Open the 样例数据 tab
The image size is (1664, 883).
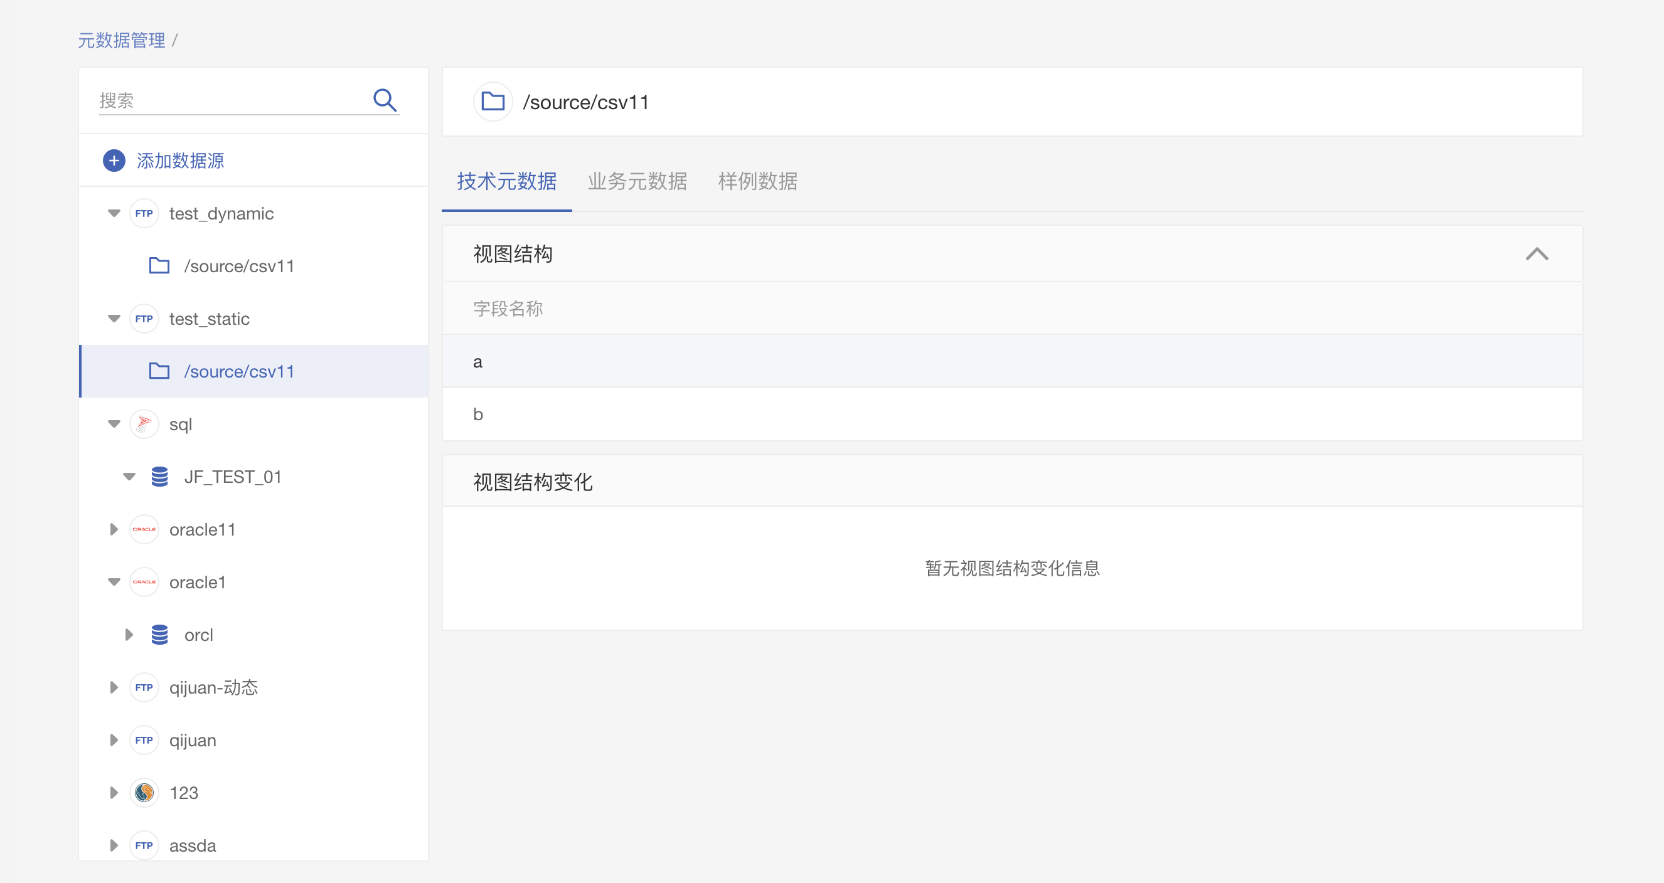pyautogui.click(x=757, y=181)
